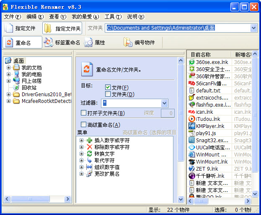Expand the 更改扩展名 menu node
This screenshot has height=215, width=261.
pos(81,174)
